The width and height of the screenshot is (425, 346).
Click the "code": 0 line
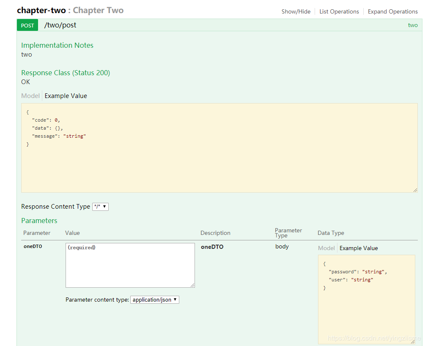click(46, 120)
